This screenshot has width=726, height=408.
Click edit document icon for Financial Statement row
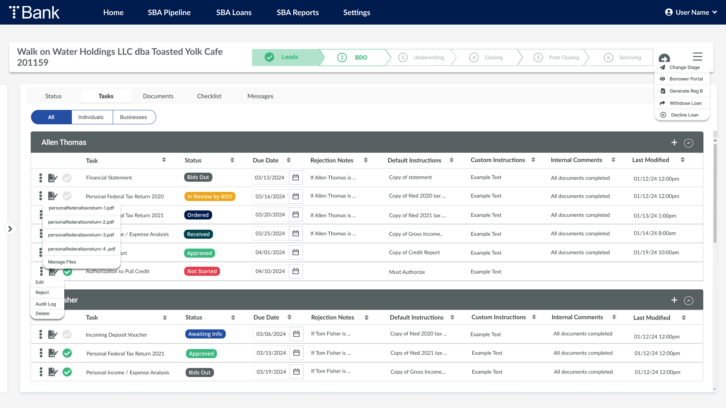point(53,178)
